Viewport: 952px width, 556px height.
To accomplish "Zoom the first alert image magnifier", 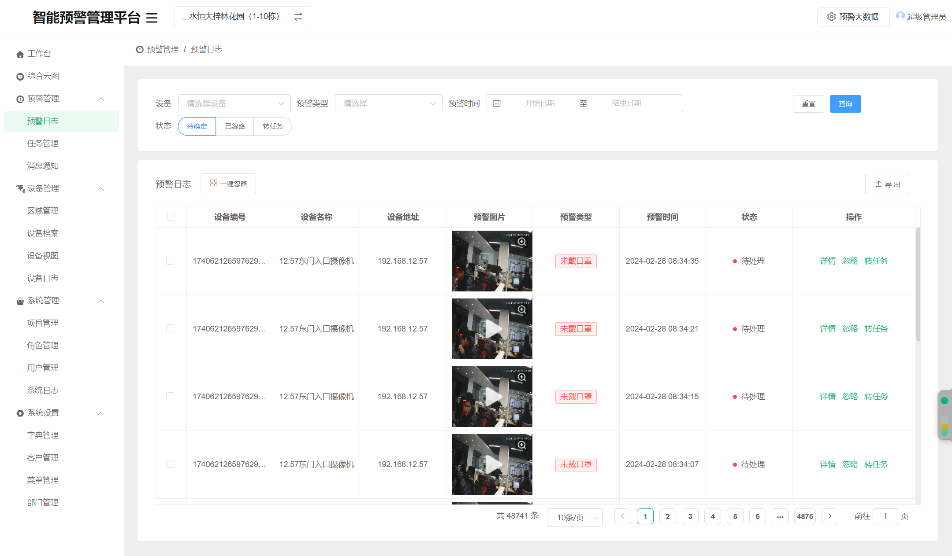I will (x=522, y=242).
